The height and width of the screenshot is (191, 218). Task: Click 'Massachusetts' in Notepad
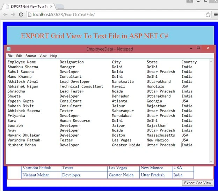point(161,135)
